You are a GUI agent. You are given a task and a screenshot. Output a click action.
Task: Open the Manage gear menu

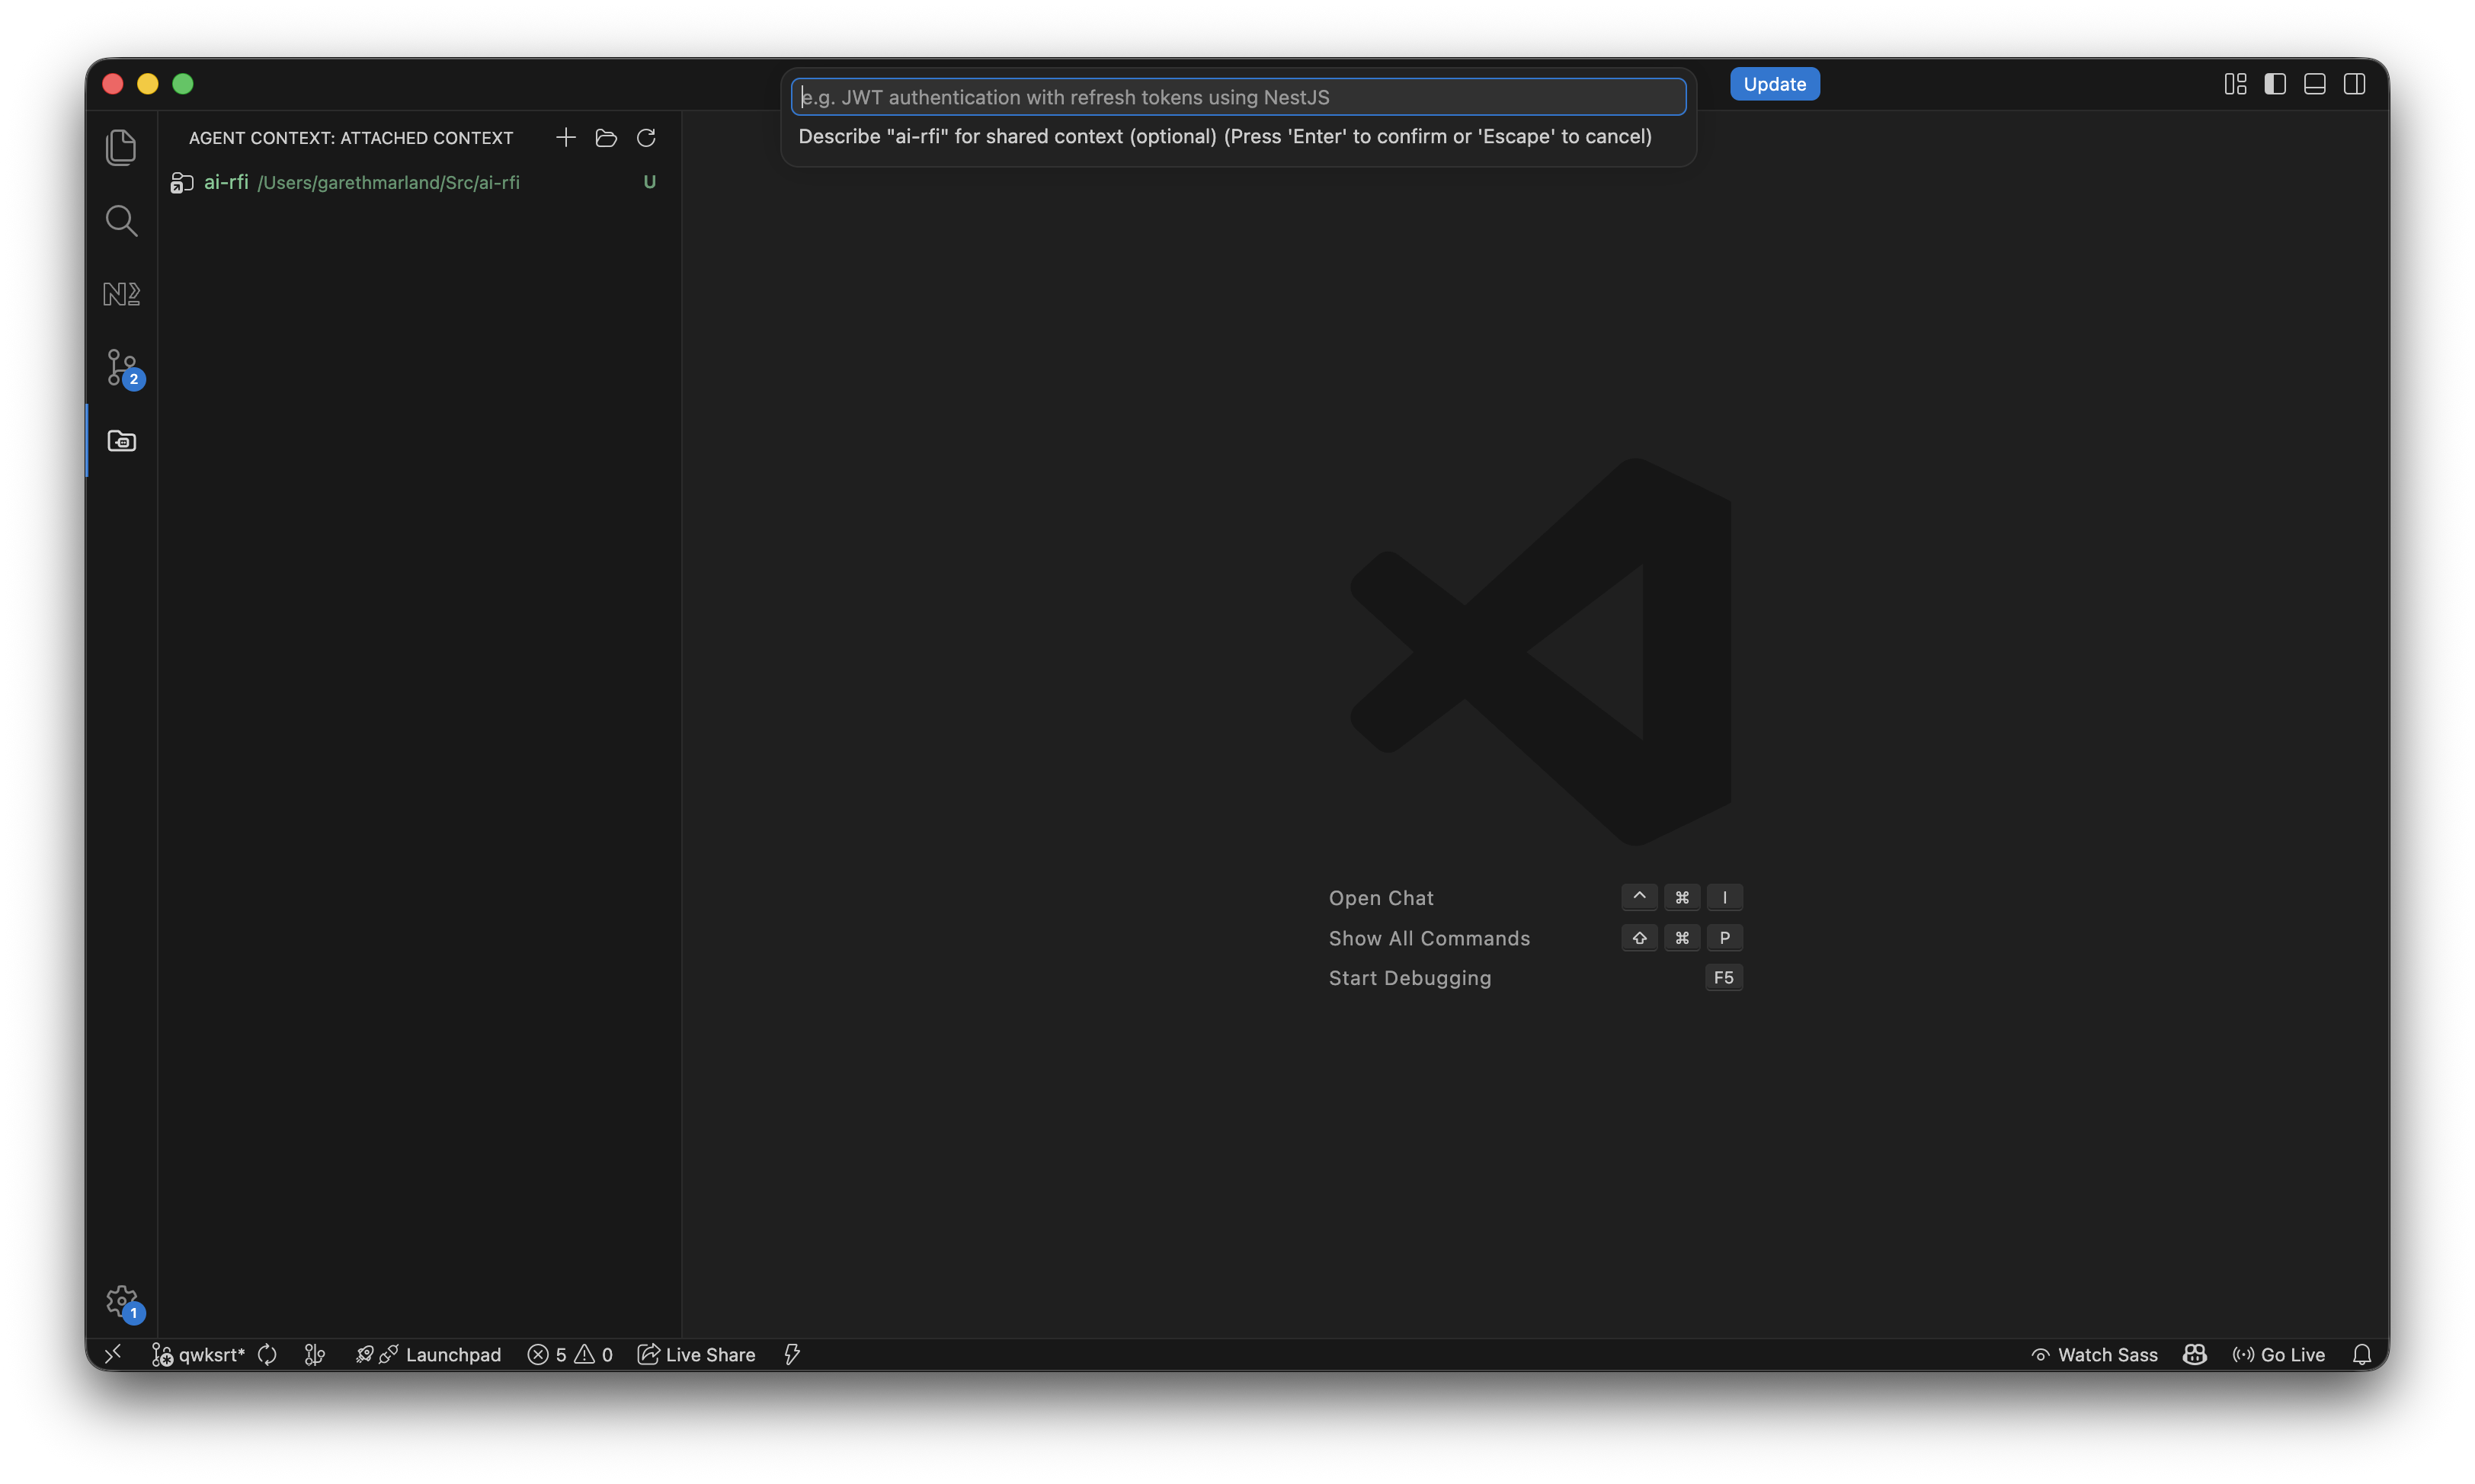pyautogui.click(x=121, y=1301)
